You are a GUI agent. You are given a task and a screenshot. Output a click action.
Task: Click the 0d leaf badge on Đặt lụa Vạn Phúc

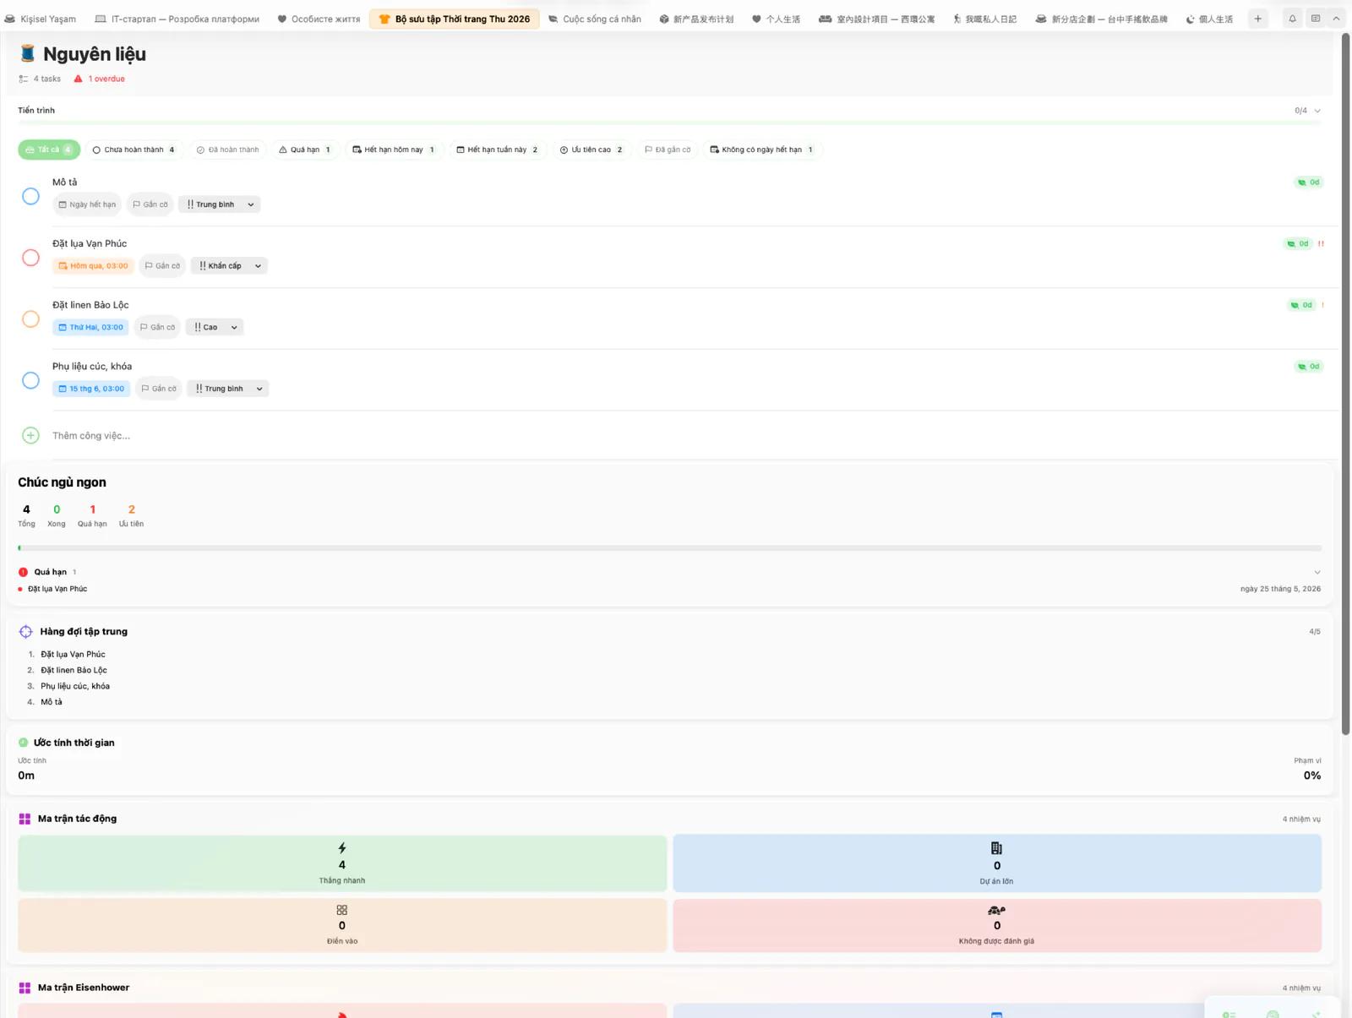(1297, 244)
